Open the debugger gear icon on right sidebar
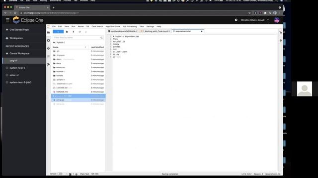The width and height of the screenshot is (318, 178). click(x=280, y=41)
